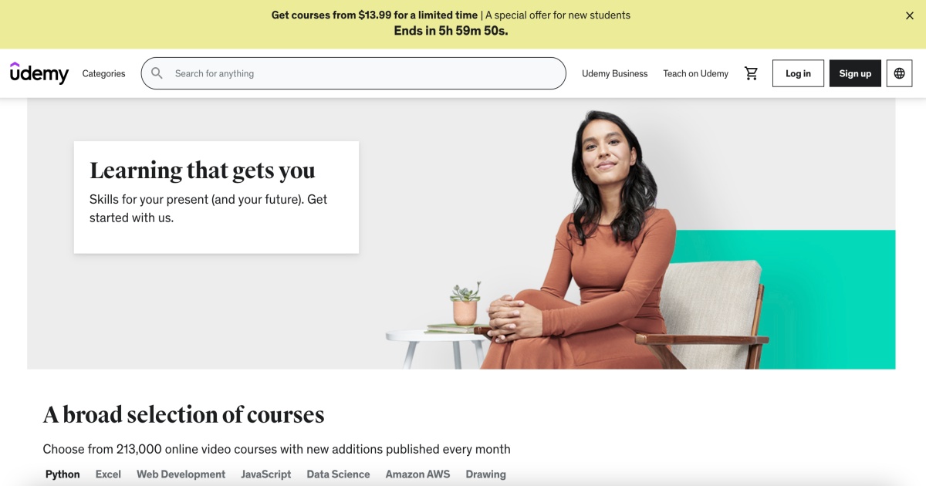Select the JavaScript tab
This screenshot has height=486, width=926.
coord(266,474)
